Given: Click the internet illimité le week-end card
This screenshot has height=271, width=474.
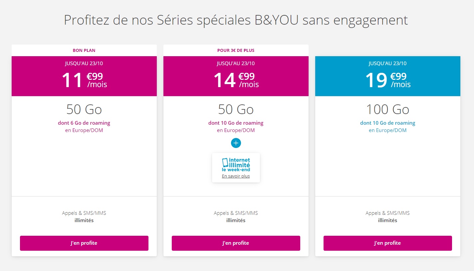Looking at the screenshot, I should coord(236,168).
